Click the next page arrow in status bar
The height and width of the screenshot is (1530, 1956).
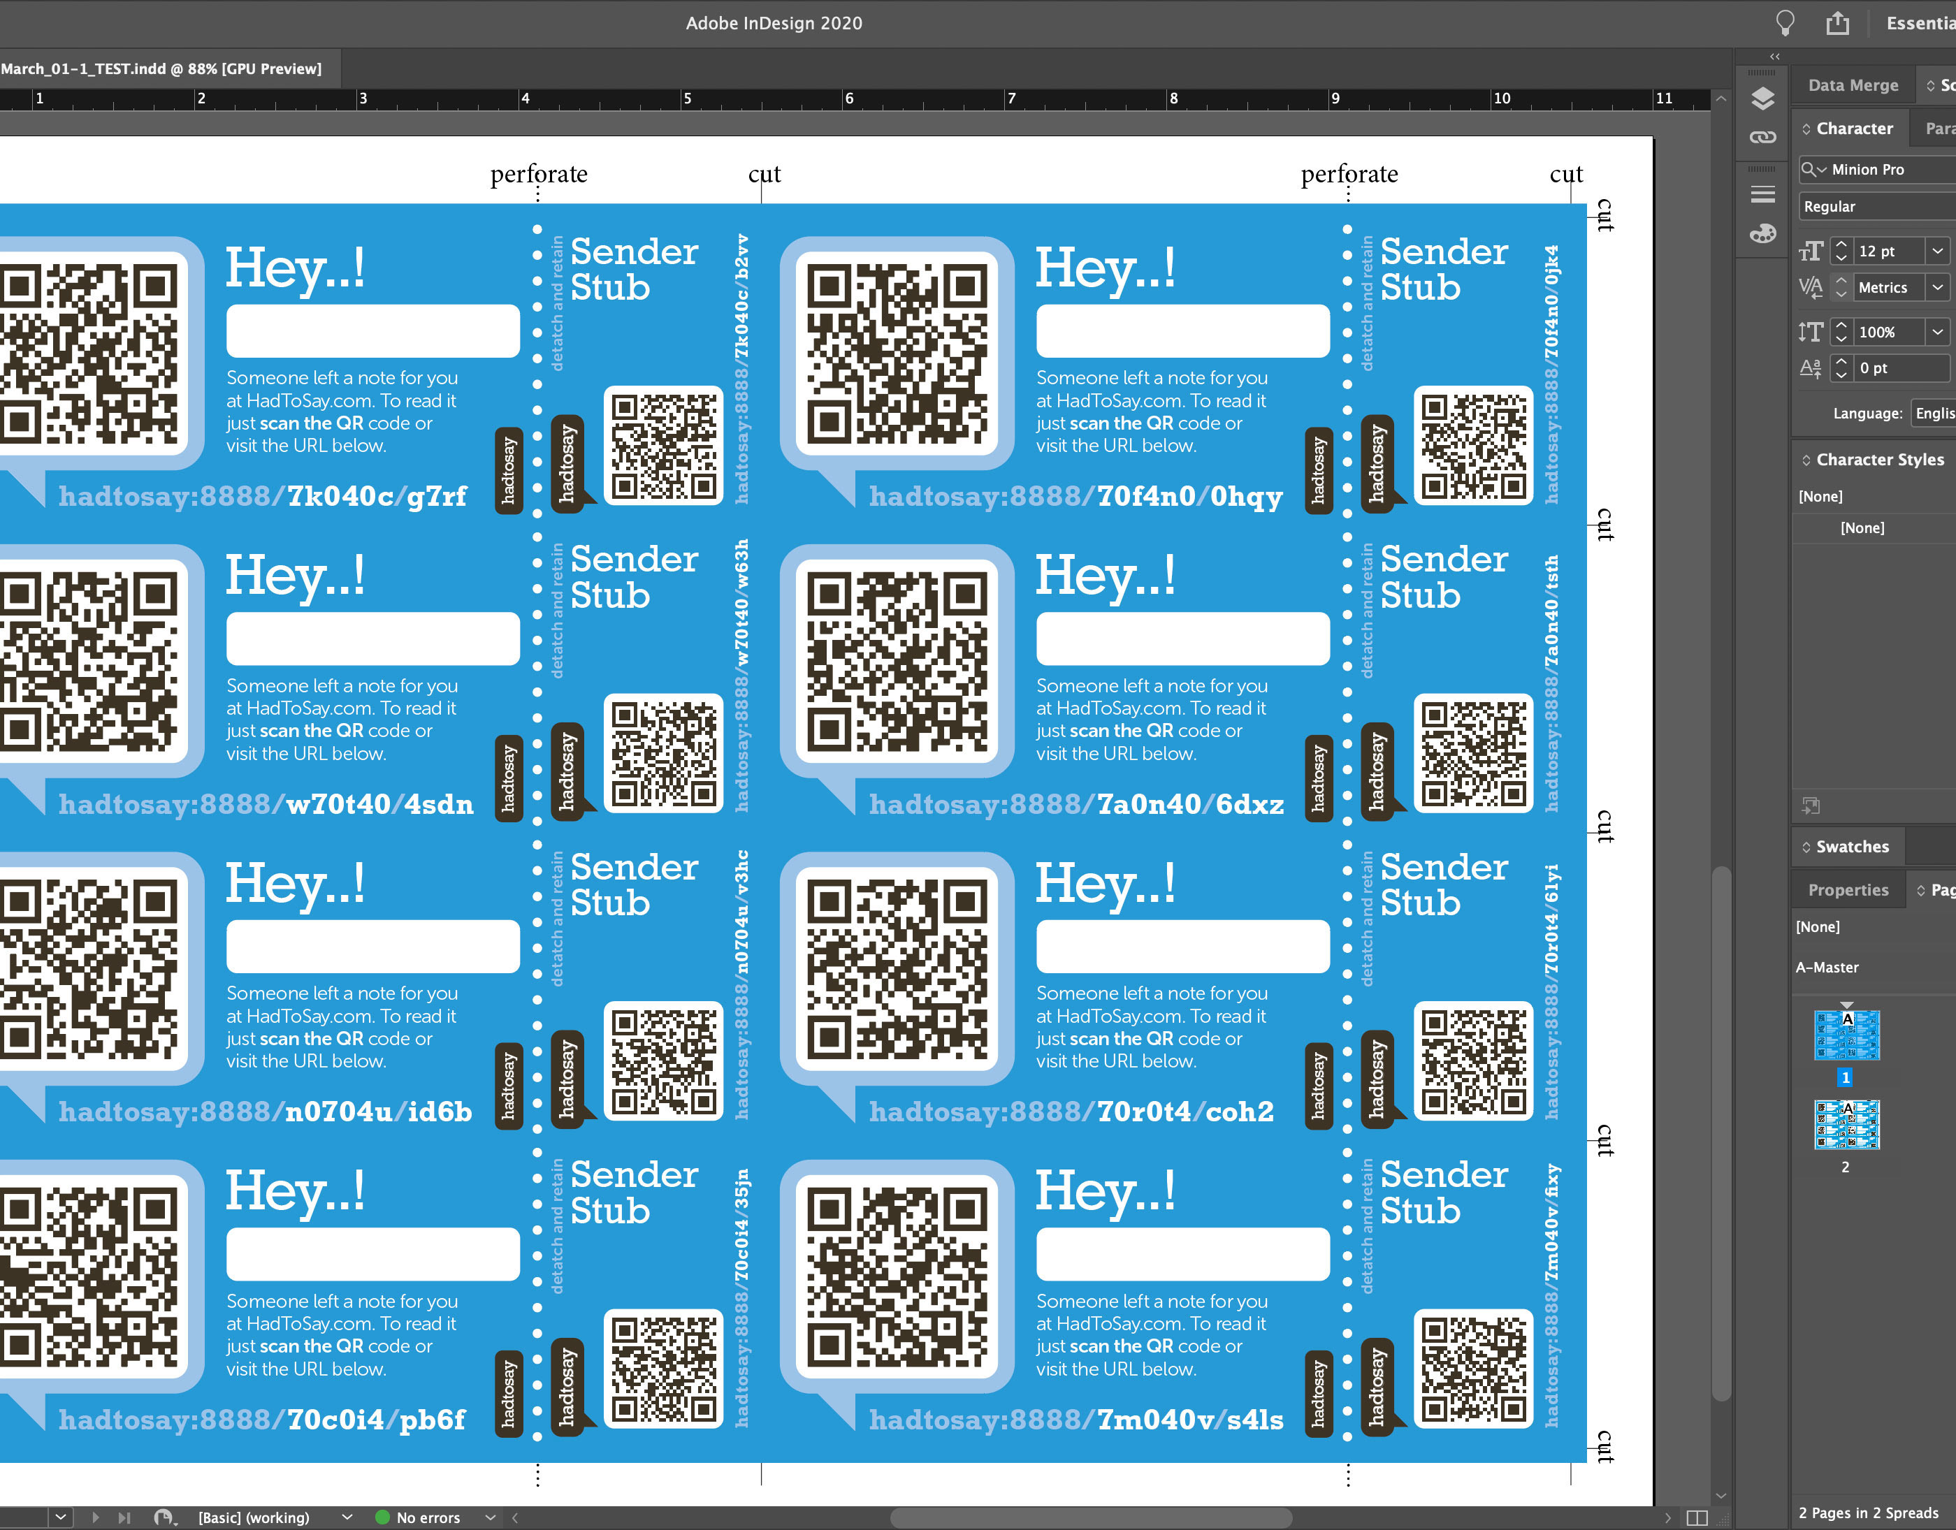point(95,1517)
